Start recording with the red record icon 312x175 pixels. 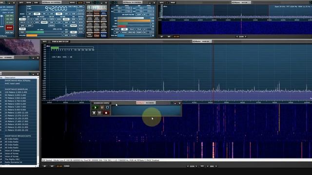106,113
